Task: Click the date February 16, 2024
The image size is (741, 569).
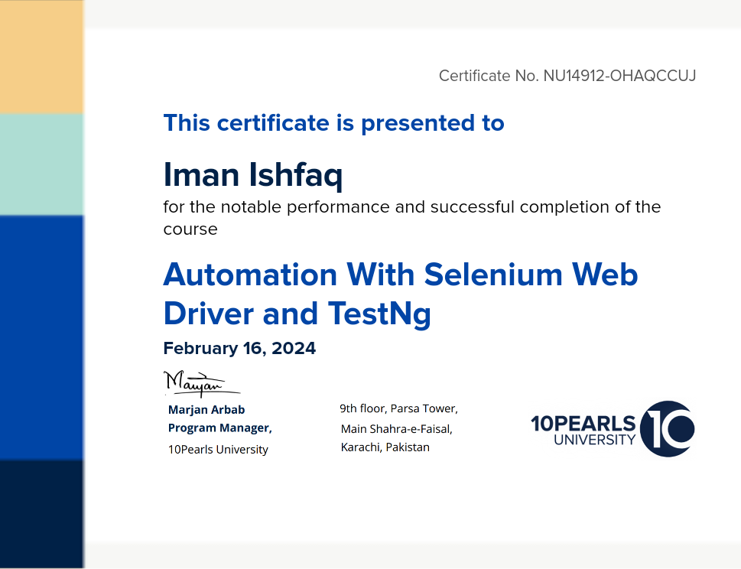Action: coord(239,348)
